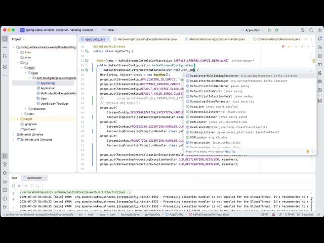Image resolution: width=324 pixels, height=243 pixels.
Task: Open the Run tool window icon
Action: pyautogui.click(x=5, y=156)
